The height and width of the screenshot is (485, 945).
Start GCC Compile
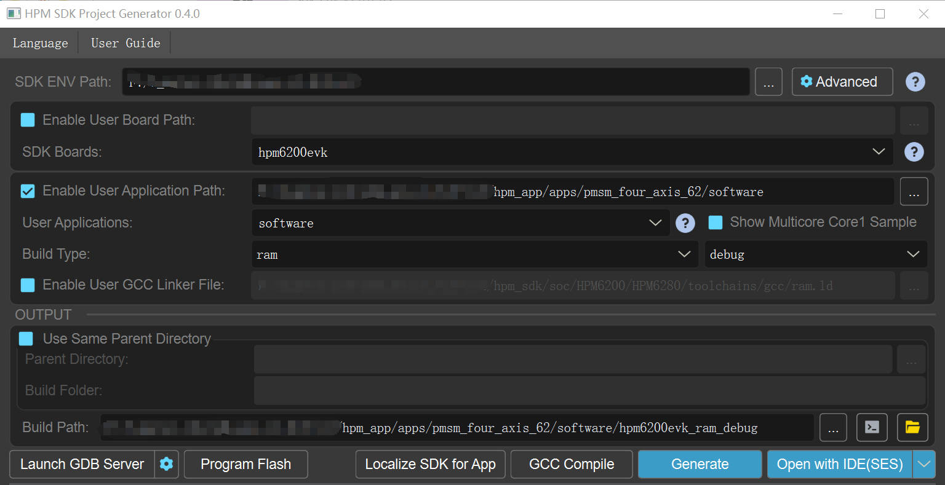572,464
